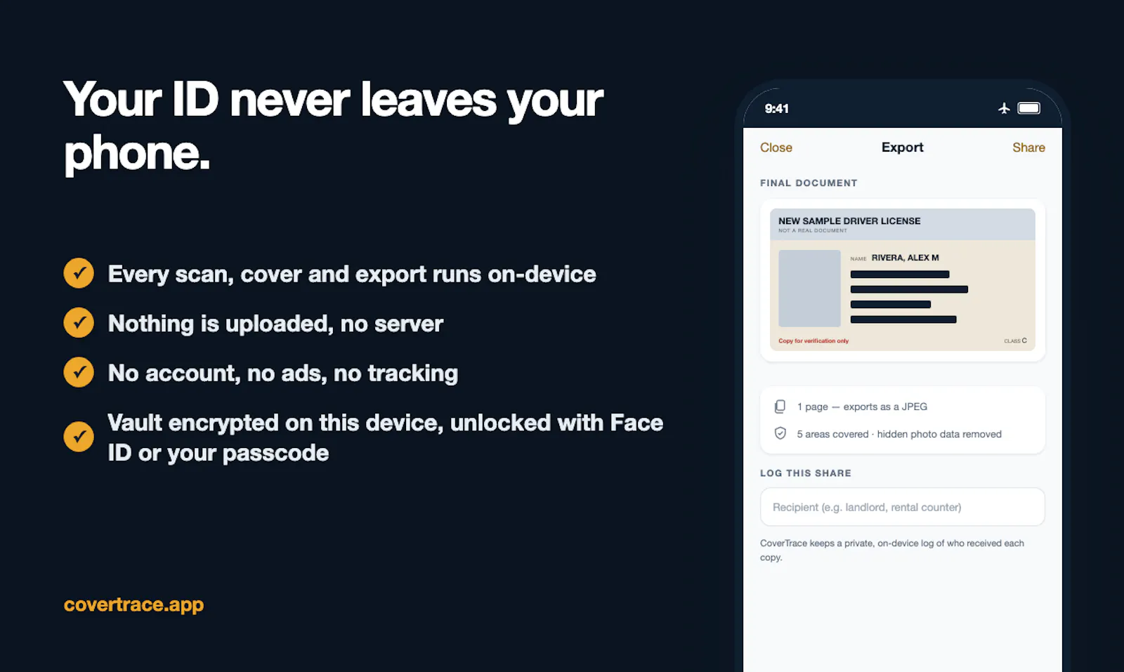
Task: Click the gray photo placeholder on license
Action: 809,289
